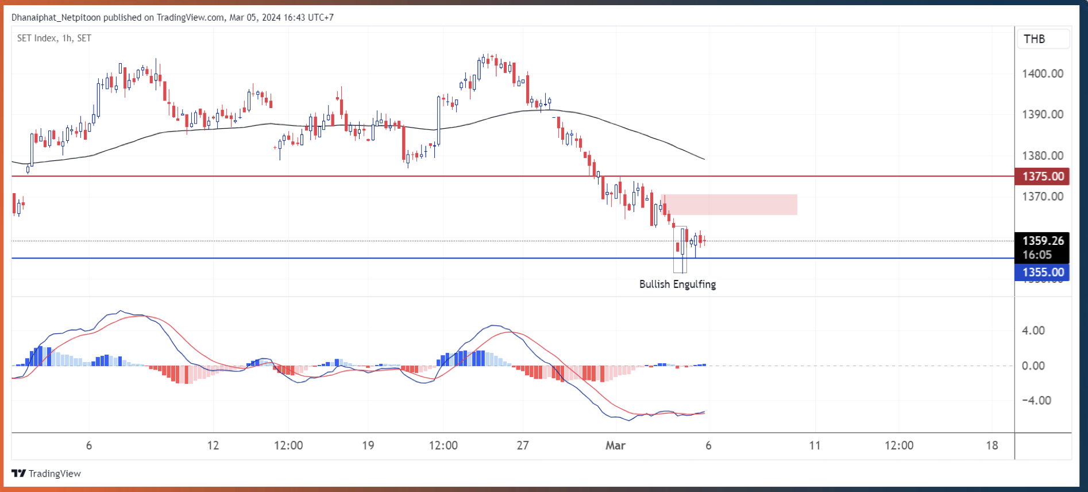Image resolution: width=1088 pixels, height=492 pixels.
Task: Click the TradingView logo
Action: (x=46, y=474)
